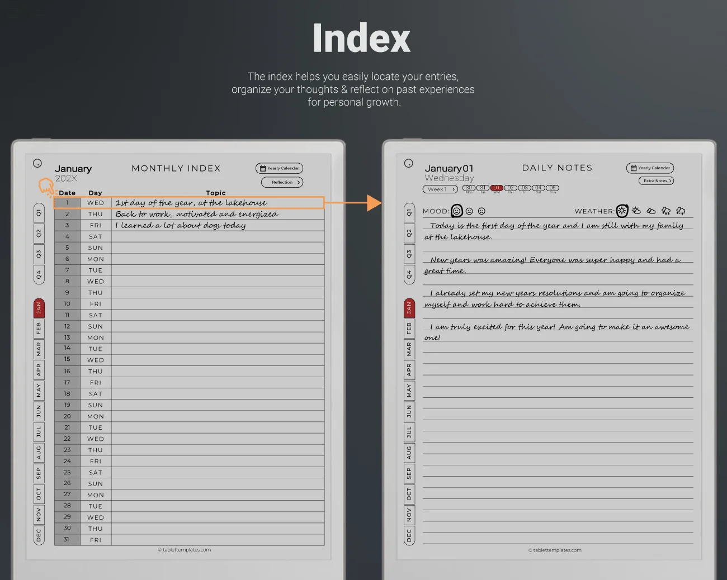Choose the rightmost precipitation cloud weather icon
This screenshot has width=727, height=580.
[x=681, y=211]
